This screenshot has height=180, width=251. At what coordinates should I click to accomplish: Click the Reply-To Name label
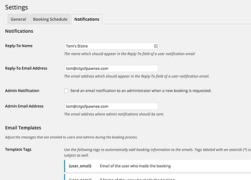pyautogui.click(x=19, y=46)
